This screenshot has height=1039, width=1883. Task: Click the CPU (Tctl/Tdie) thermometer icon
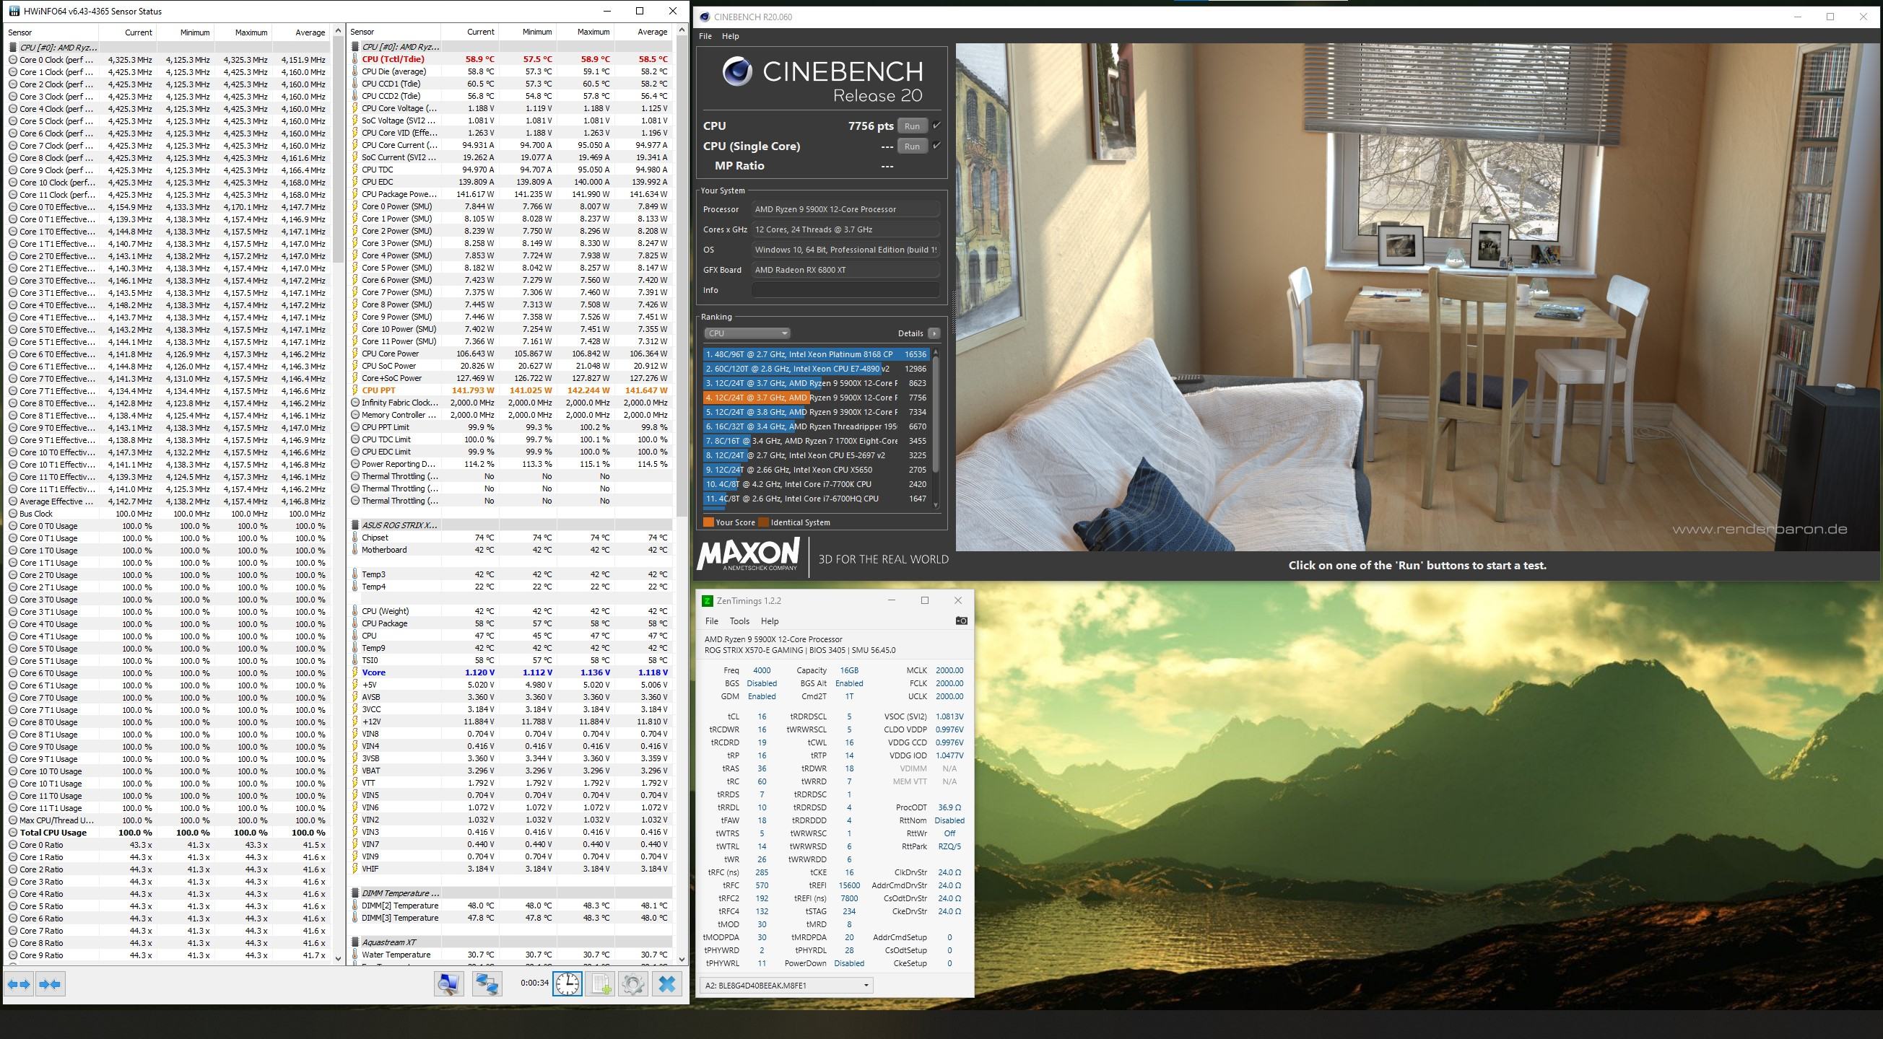[x=355, y=59]
